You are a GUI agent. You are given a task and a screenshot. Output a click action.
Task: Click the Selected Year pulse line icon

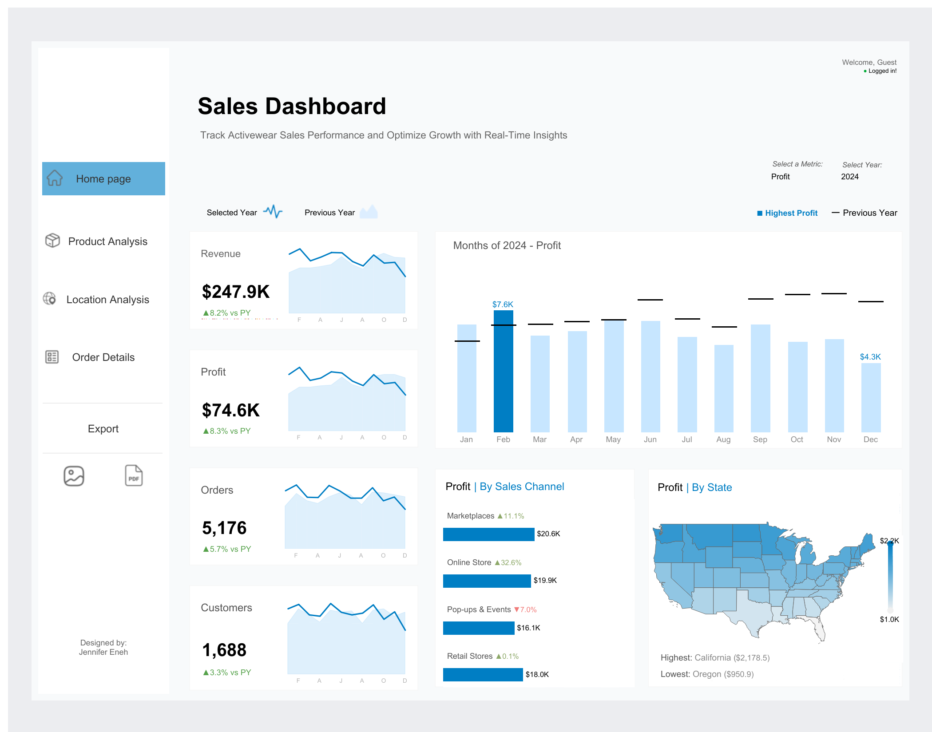[x=273, y=212]
